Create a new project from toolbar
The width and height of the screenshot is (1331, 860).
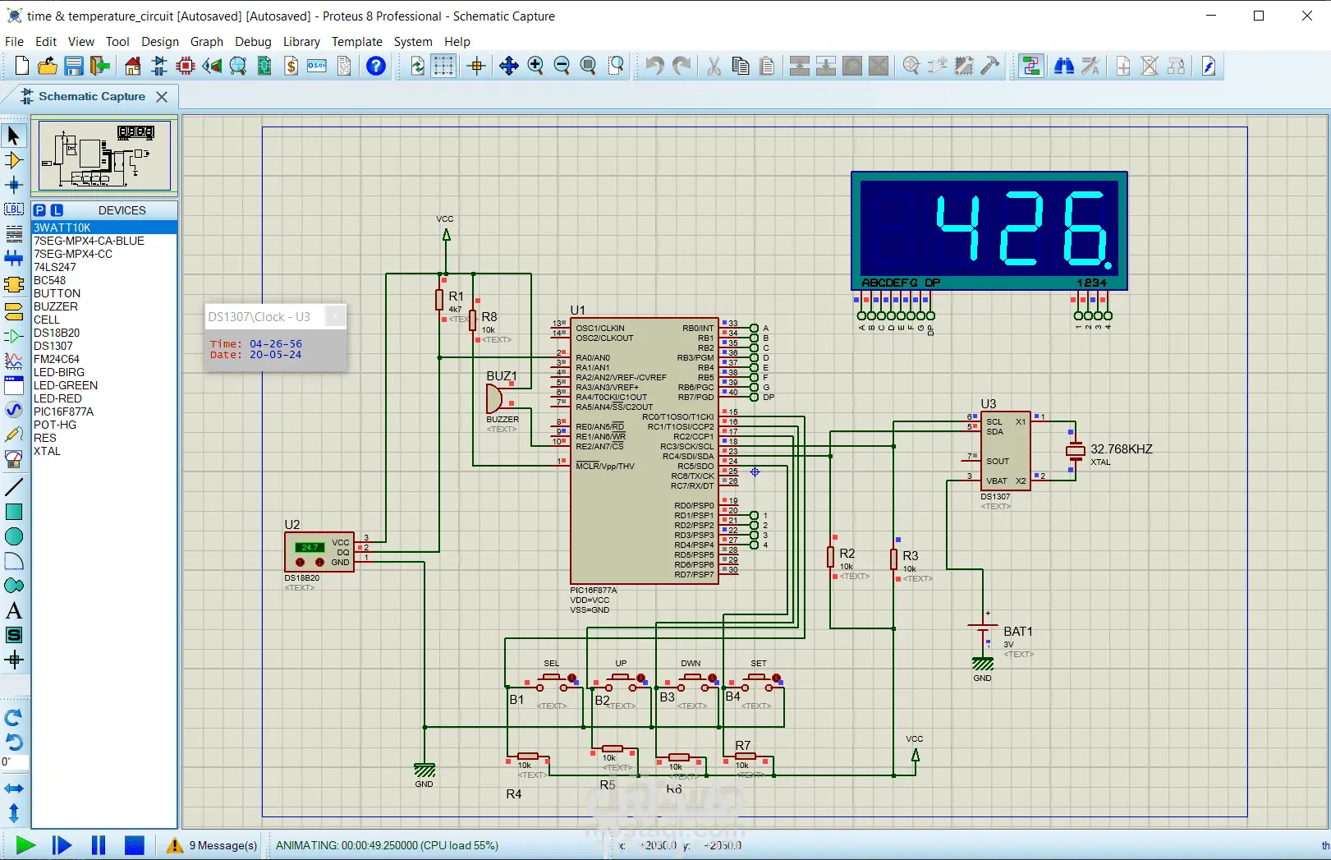coord(21,66)
